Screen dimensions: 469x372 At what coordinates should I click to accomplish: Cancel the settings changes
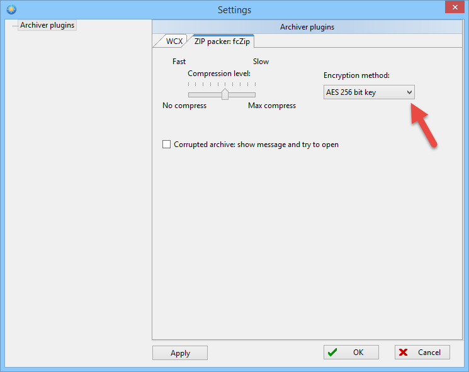(x=422, y=353)
